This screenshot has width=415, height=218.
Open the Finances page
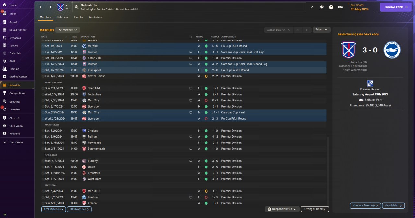tap(15, 134)
